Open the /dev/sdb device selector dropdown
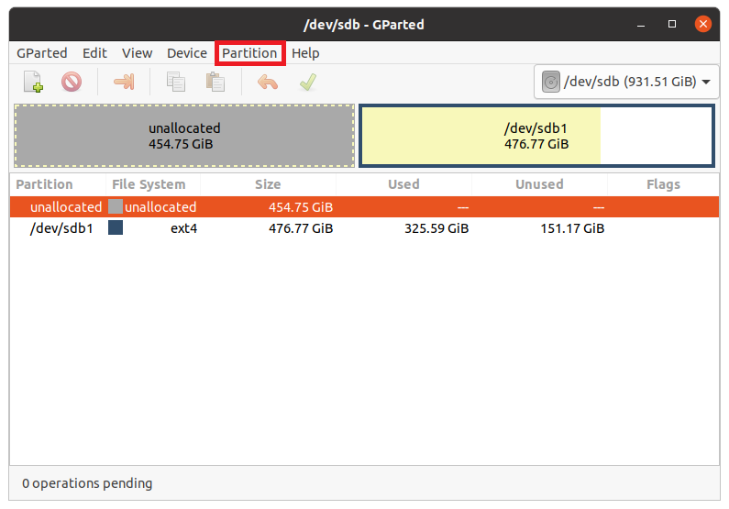Screen dimensions: 729x509 click(x=626, y=82)
